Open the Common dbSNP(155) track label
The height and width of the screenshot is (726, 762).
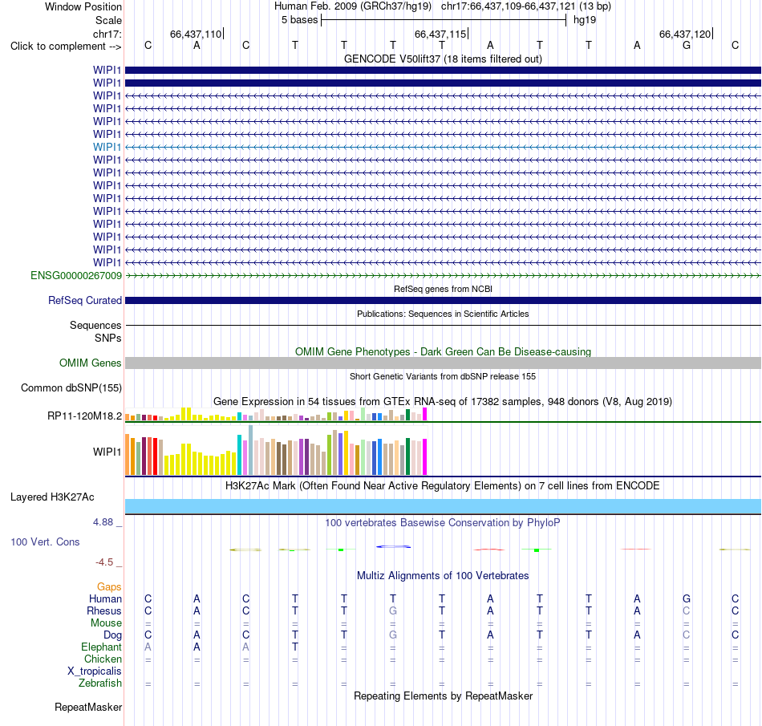tap(71, 387)
